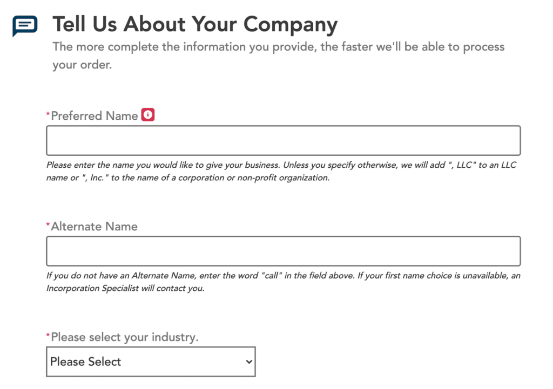Click the "Incorporation Specialist will contact you" line
Screen dimensions: 553x389
tap(125, 288)
